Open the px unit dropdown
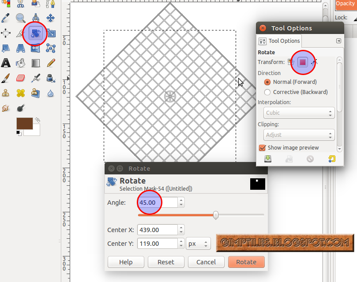The image size is (357, 282). (198, 243)
